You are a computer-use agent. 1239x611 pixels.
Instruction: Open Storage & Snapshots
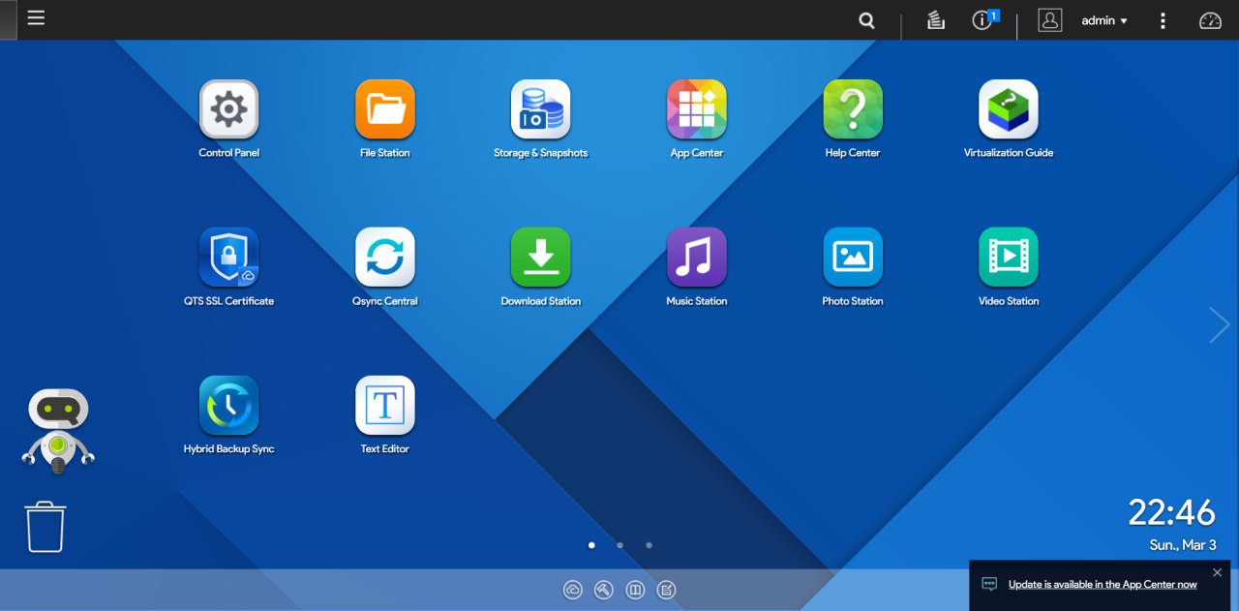[x=540, y=110]
